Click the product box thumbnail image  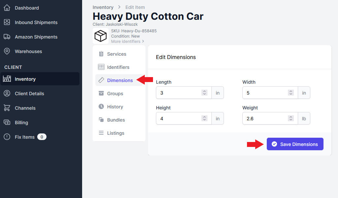pyautogui.click(x=101, y=36)
